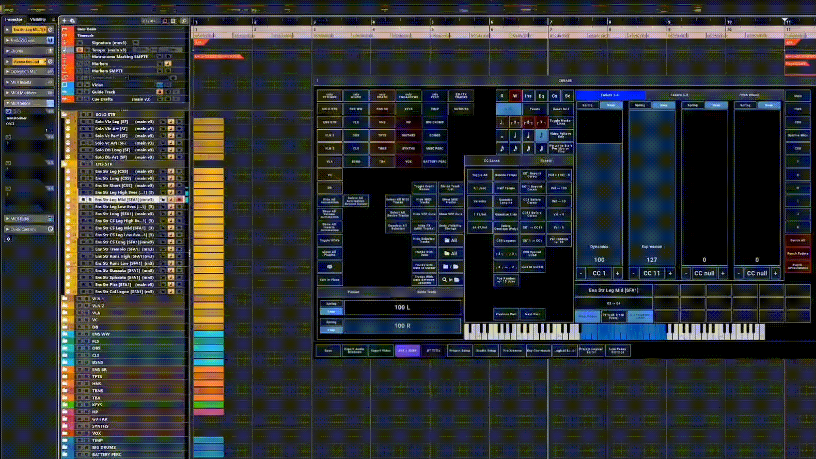
Task: Click the plus stepper beside CC 1
Action: pos(617,273)
